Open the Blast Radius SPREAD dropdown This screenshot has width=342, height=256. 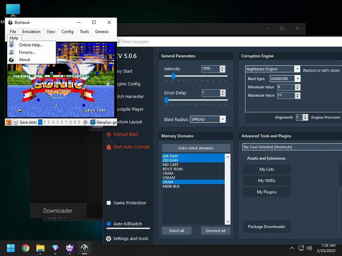(223, 119)
